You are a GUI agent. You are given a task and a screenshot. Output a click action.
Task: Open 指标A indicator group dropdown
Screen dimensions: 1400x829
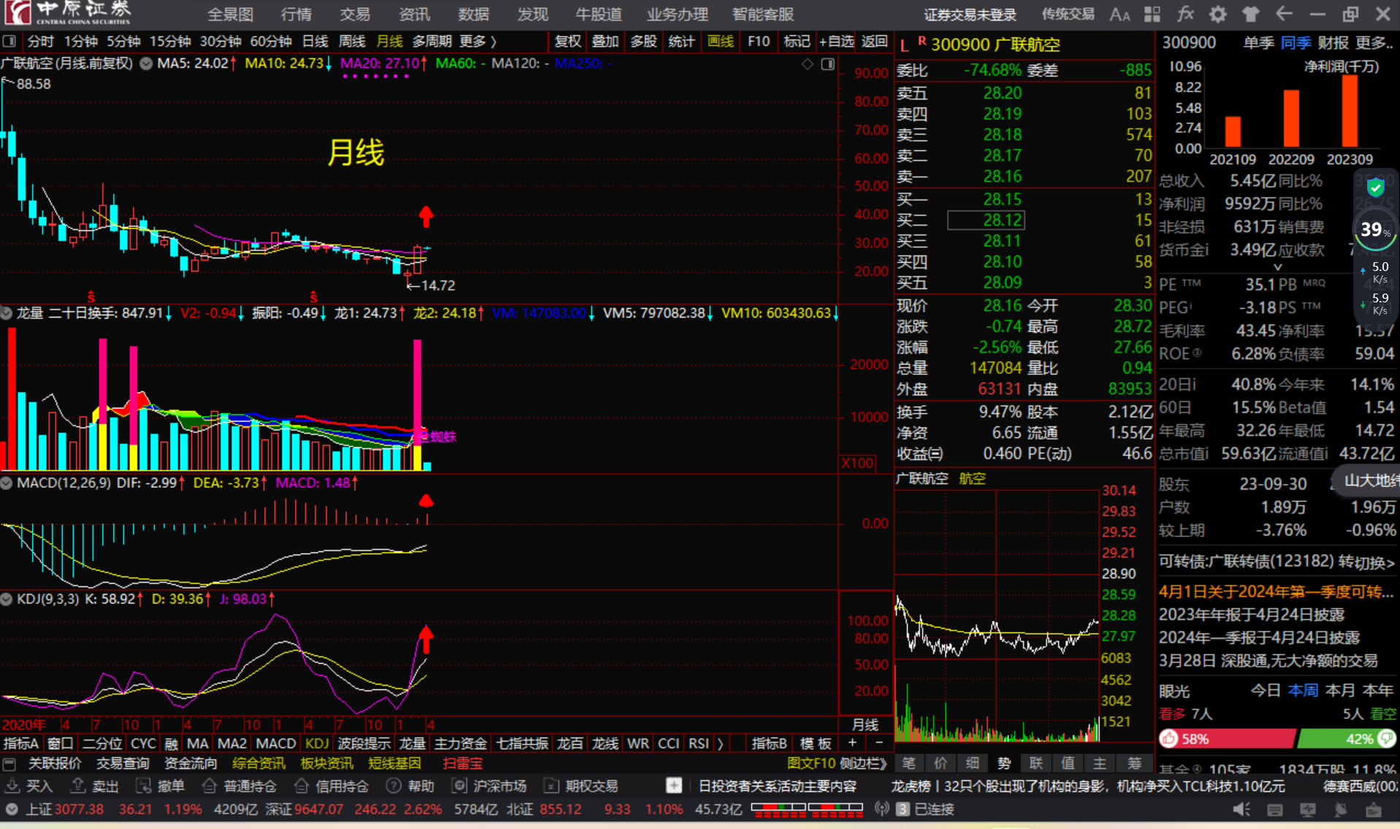point(21,744)
